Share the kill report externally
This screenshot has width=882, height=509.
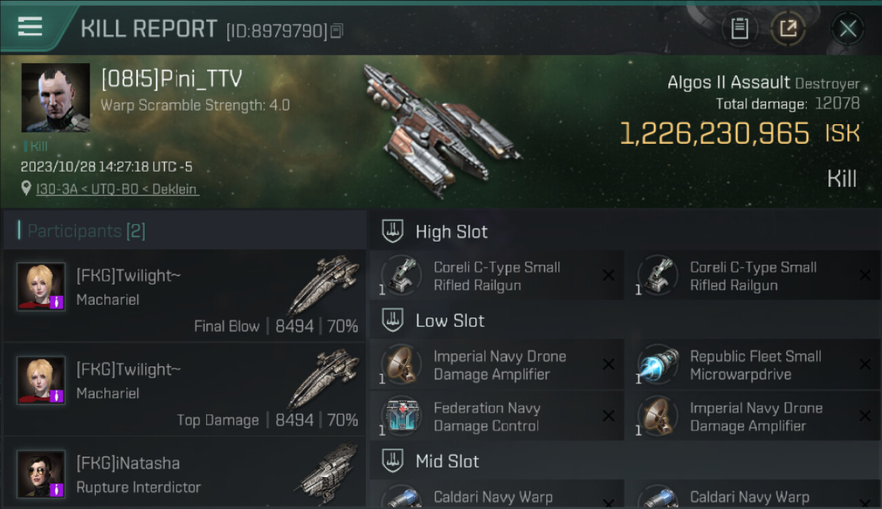click(788, 29)
